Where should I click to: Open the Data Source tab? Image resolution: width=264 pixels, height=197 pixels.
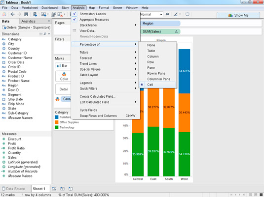tap(15, 189)
